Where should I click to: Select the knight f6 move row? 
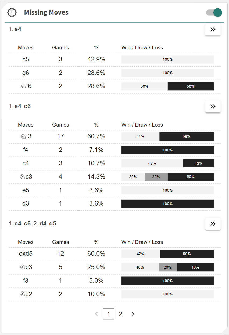26,86
